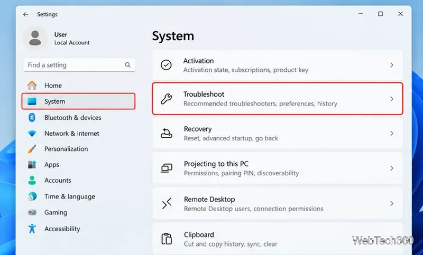
Task: Open Remote Desktop settings title
Action: coord(209,199)
